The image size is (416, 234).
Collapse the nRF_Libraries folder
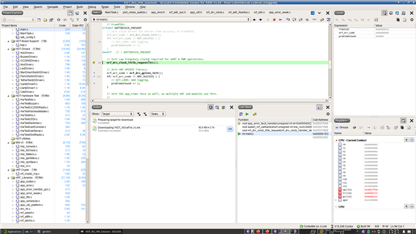point(8,177)
